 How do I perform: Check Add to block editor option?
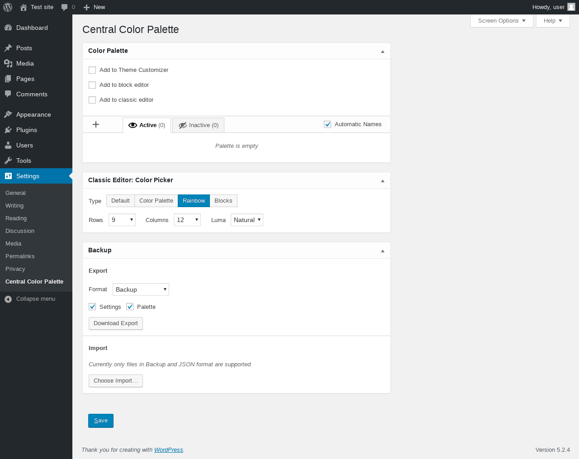[x=92, y=85]
